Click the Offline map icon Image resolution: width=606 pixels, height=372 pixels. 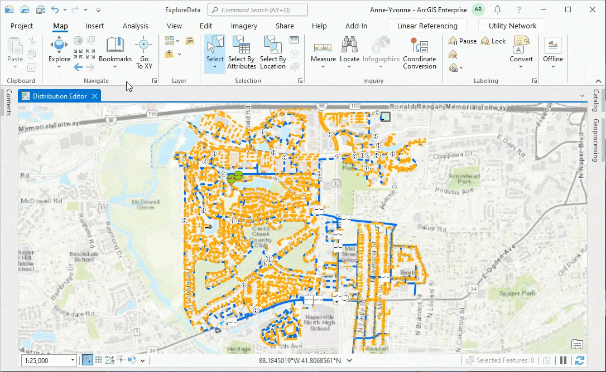click(x=553, y=49)
